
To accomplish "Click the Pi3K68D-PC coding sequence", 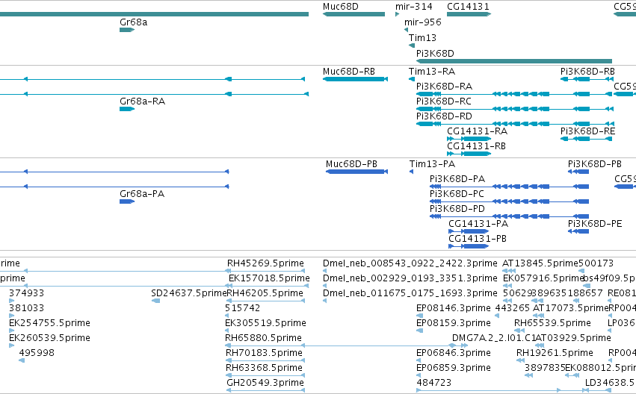I will 509,201.
